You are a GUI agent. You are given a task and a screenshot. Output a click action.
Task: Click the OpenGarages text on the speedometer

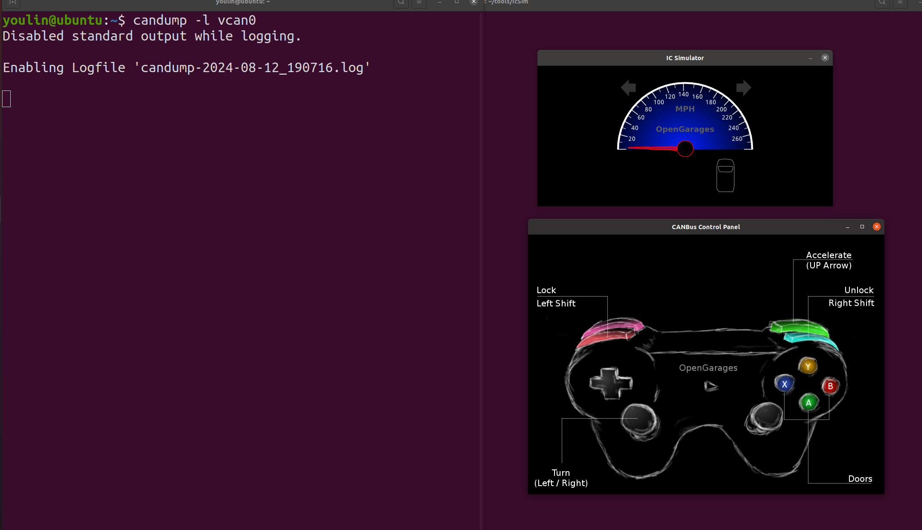[685, 129]
